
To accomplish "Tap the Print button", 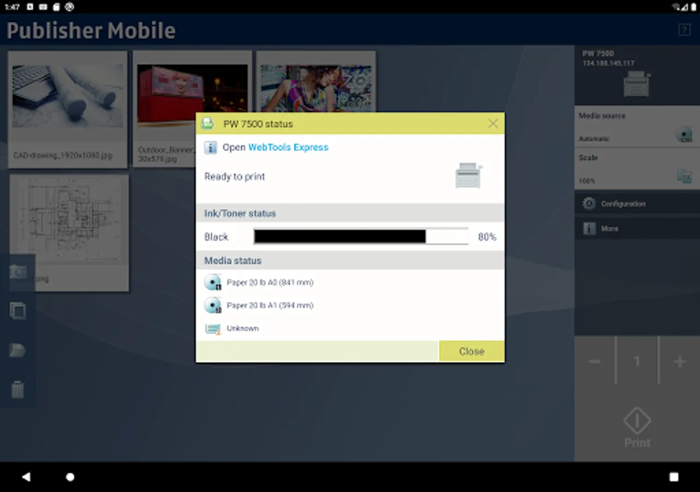I will pyautogui.click(x=637, y=429).
